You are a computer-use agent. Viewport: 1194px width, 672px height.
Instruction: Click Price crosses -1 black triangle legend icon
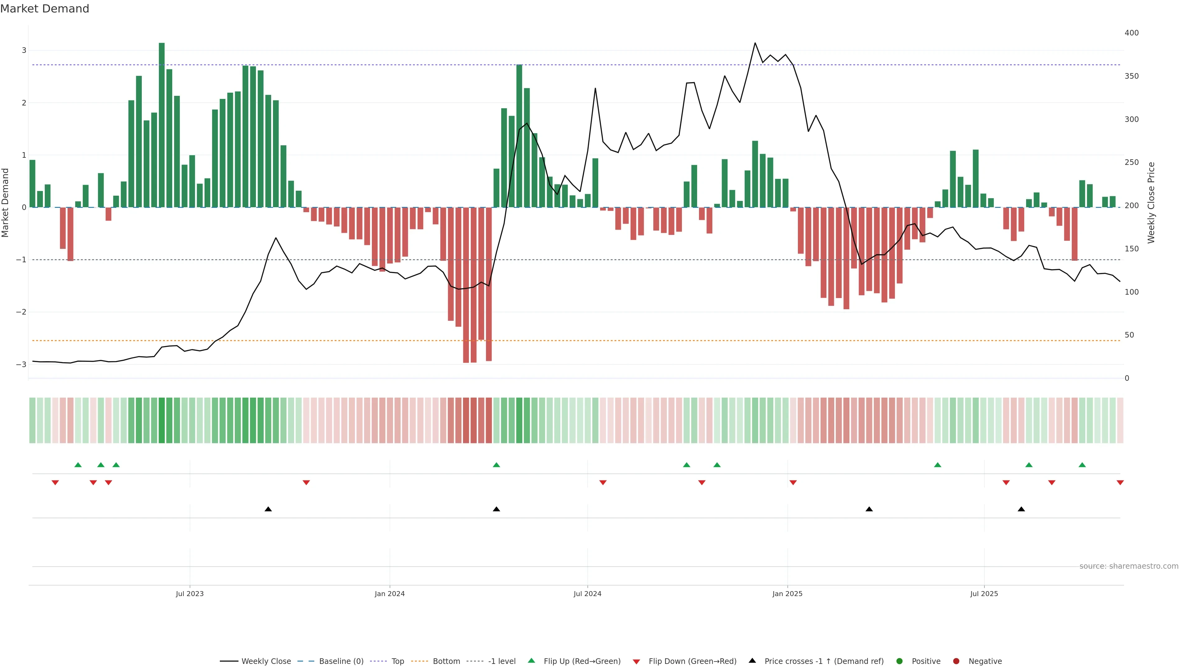pyautogui.click(x=752, y=660)
